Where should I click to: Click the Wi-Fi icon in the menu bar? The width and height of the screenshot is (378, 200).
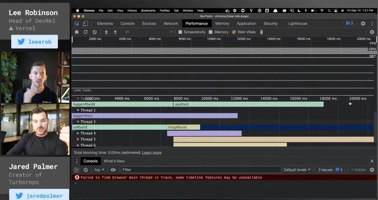[322, 10]
